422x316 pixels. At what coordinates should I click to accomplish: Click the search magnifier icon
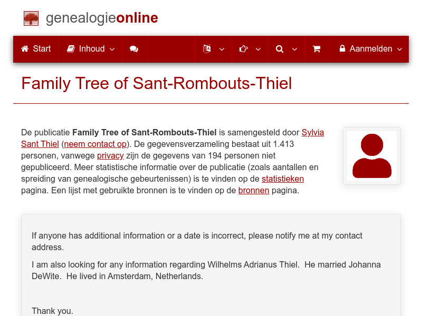[x=279, y=49]
